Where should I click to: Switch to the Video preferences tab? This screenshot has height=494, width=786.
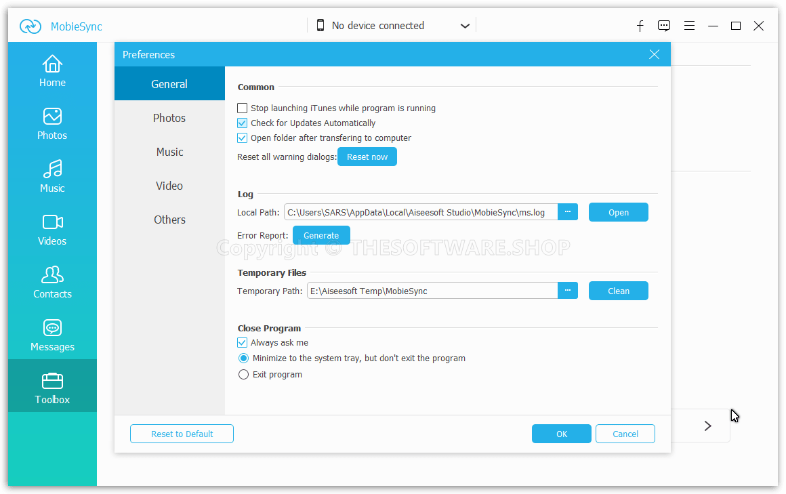[169, 186]
